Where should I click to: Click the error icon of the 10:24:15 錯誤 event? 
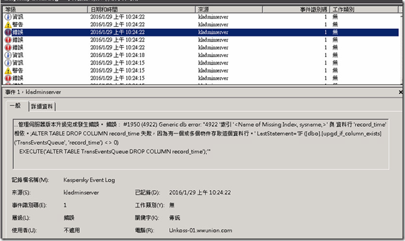tap(8, 78)
